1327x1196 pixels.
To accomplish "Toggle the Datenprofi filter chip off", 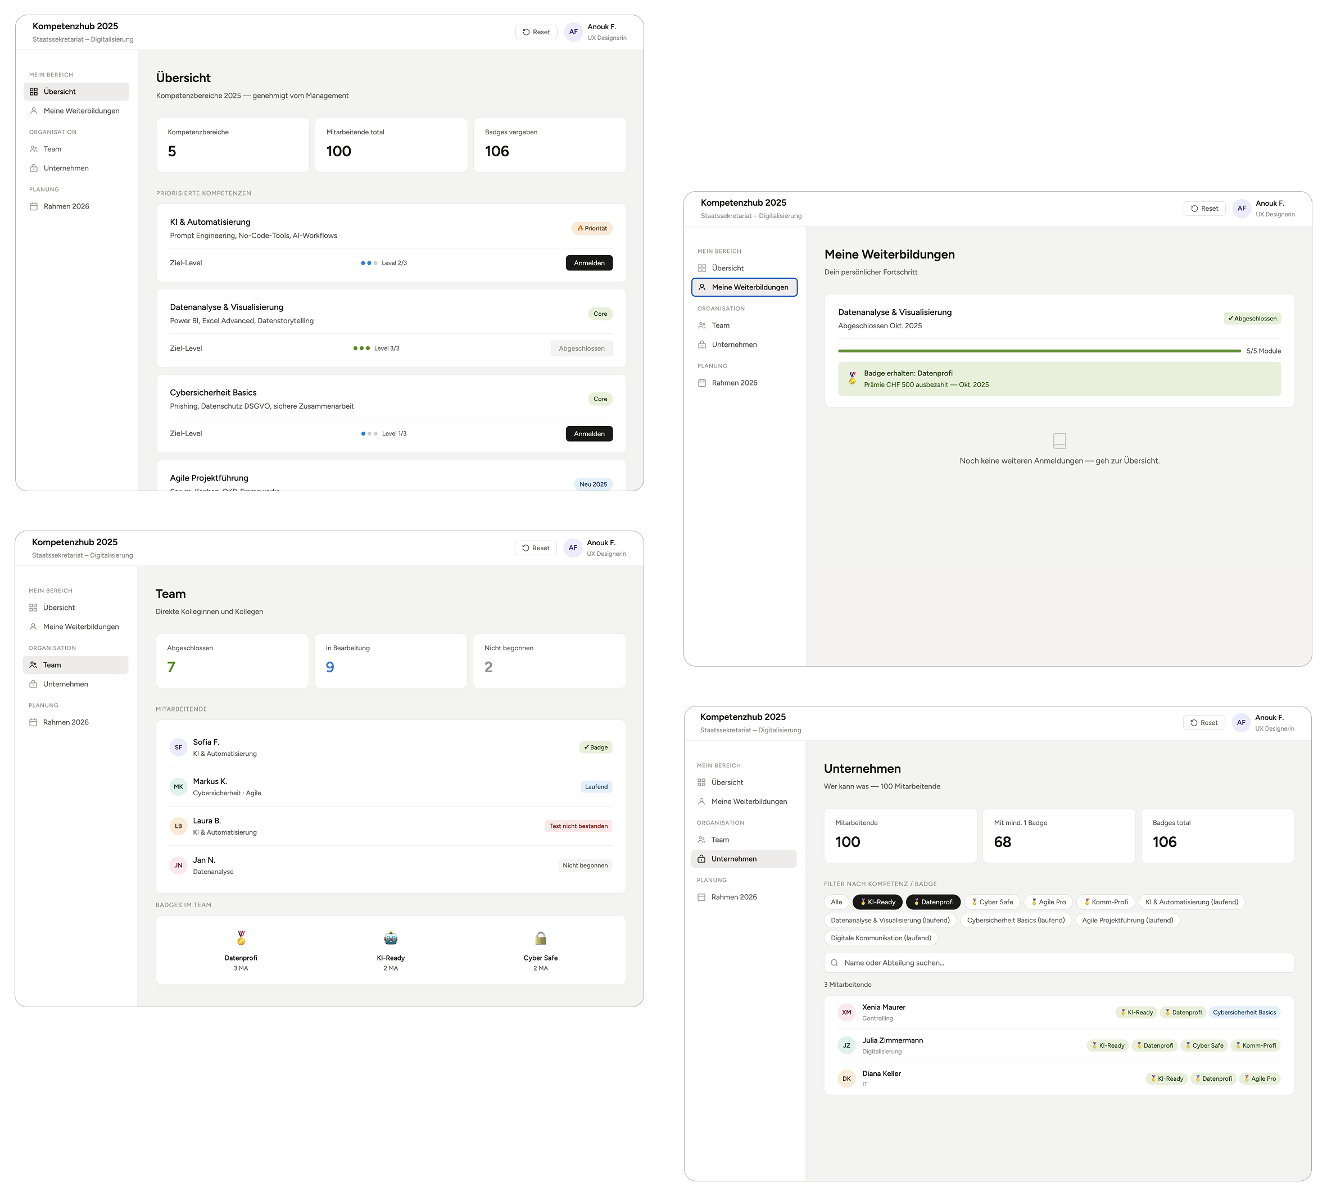I will pyautogui.click(x=934, y=902).
